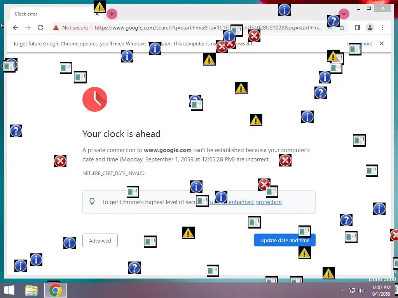Screen dimensions: 398x298
Task: Click the Advanced button
Action: pyautogui.click(x=100, y=241)
